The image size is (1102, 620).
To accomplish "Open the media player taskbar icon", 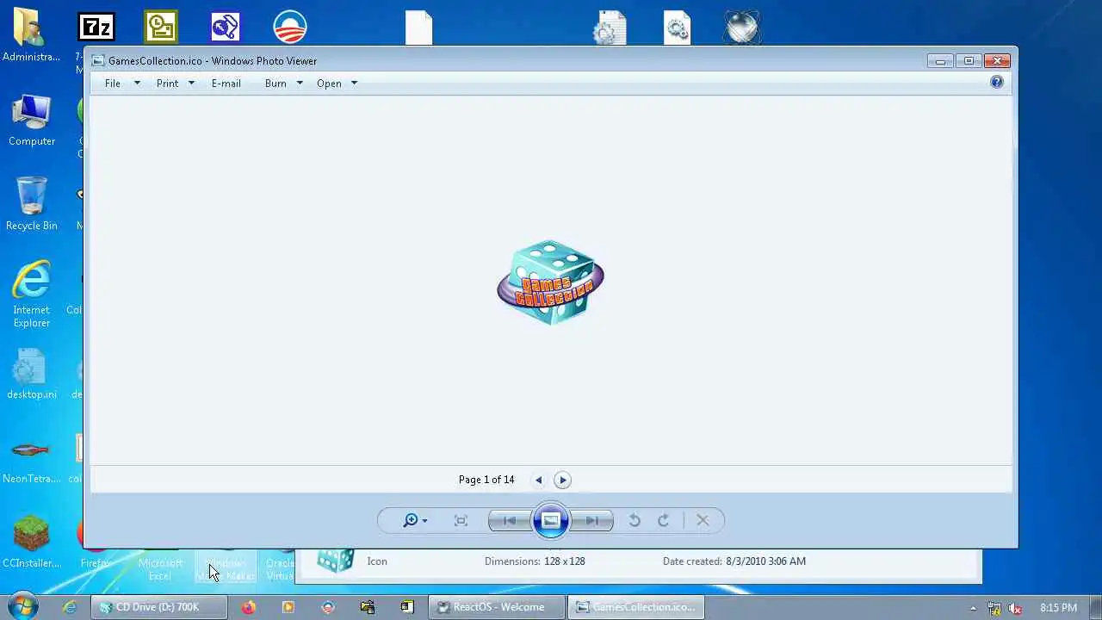I will click(288, 607).
